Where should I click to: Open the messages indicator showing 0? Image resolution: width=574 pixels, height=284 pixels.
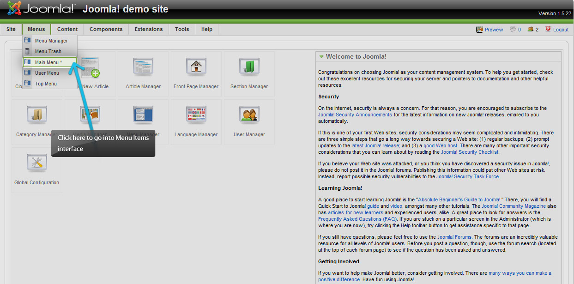click(515, 30)
